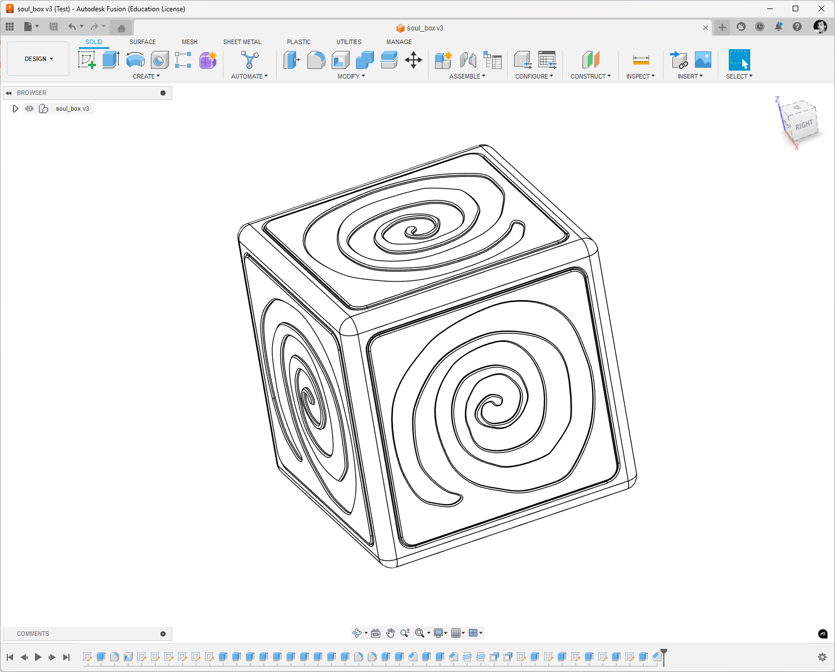The height and width of the screenshot is (672, 835).
Task: Expand the Construct dropdown
Action: pos(590,76)
